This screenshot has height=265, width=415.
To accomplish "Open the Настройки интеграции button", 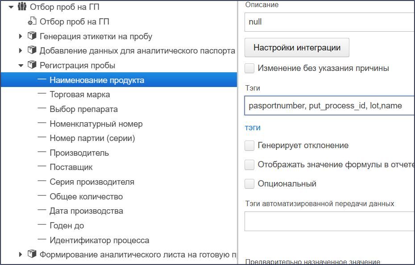I will (297, 48).
